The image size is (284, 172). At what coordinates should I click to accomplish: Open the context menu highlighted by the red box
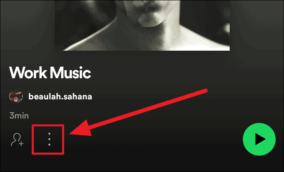(x=49, y=139)
